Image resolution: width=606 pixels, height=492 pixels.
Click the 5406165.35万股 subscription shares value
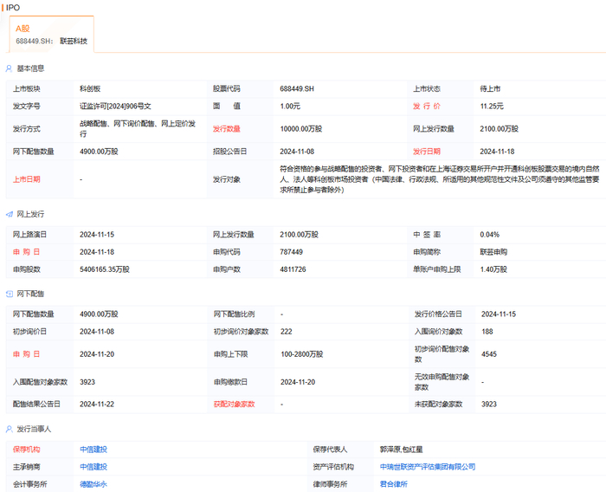[x=105, y=269]
